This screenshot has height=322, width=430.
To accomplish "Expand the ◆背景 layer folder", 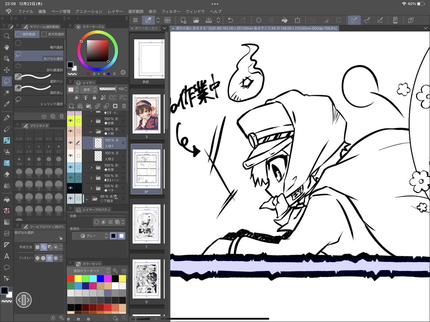I will [x=91, y=167].
